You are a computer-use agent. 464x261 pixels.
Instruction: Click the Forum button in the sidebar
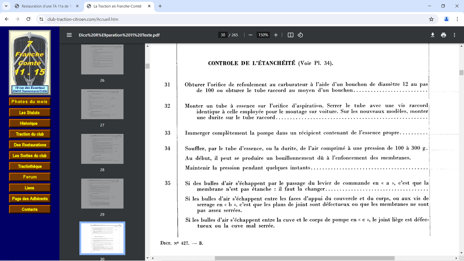(x=29, y=177)
